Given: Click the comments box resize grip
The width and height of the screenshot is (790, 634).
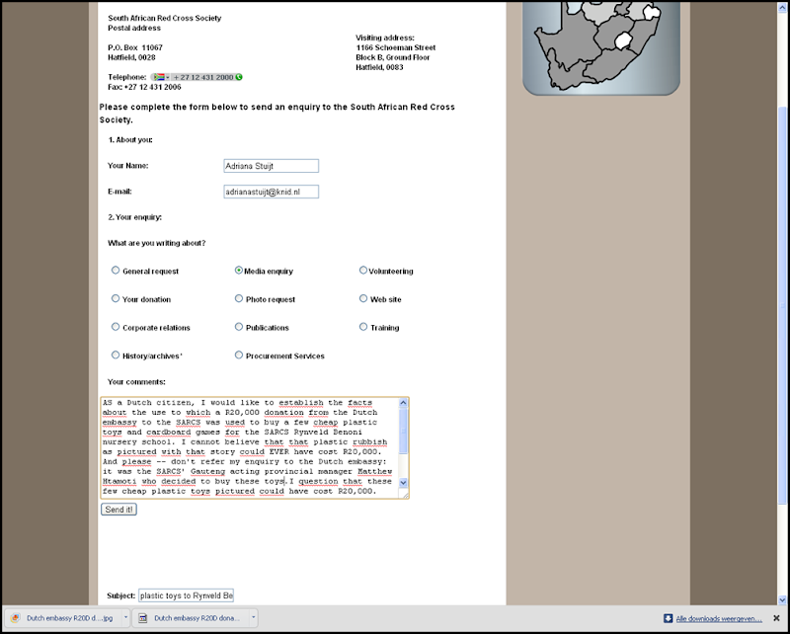Looking at the screenshot, I should 405,496.
